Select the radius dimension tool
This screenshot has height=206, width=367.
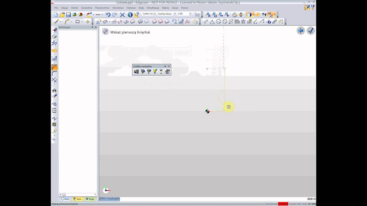coord(218,22)
